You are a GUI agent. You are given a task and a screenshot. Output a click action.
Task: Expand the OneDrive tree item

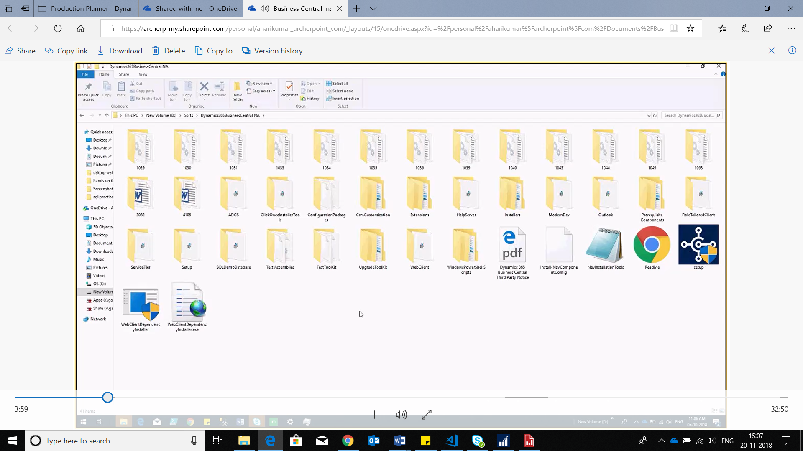(x=81, y=208)
